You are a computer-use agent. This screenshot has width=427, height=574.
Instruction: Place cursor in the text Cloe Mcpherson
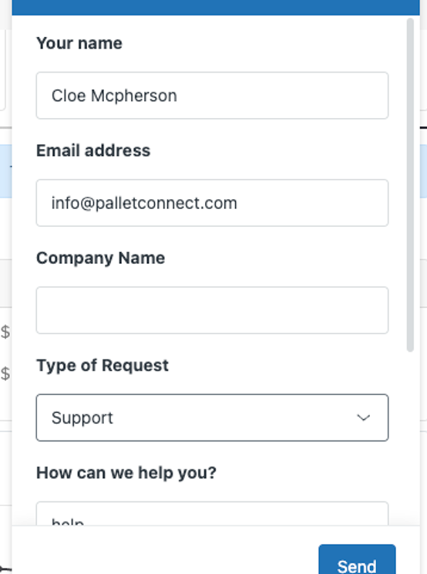click(114, 96)
